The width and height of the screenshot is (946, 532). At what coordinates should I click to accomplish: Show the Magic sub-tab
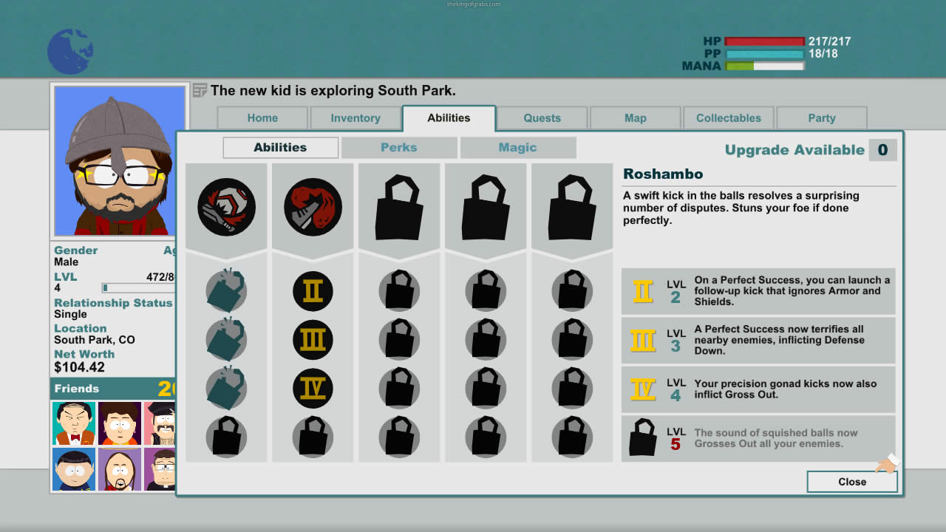point(517,148)
